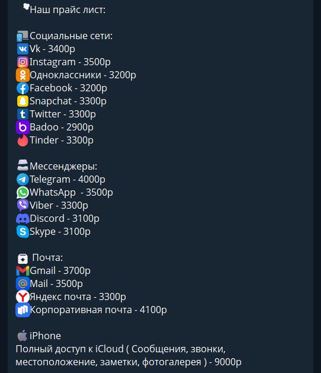Click the Tinder flame icon
This screenshot has width=321, height=373.
[x=23, y=141]
